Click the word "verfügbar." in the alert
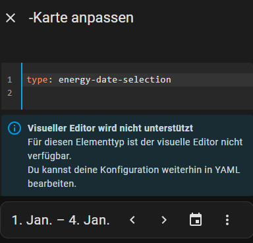 (x=49, y=156)
